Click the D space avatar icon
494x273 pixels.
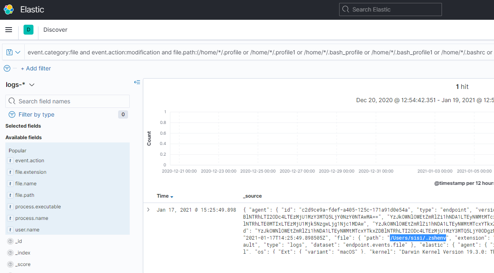[x=28, y=30]
